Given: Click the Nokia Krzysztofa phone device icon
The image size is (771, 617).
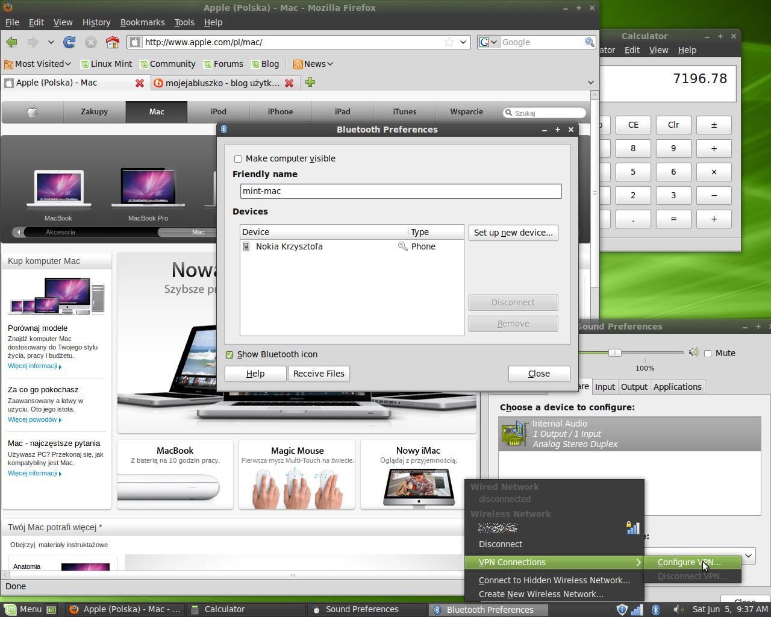Looking at the screenshot, I should [x=246, y=246].
